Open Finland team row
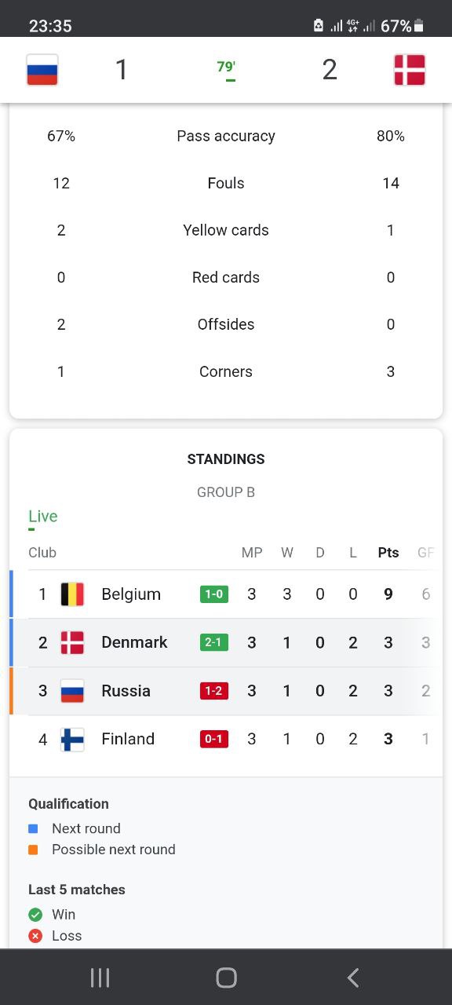452x1005 pixels. pyautogui.click(x=226, y=740)
